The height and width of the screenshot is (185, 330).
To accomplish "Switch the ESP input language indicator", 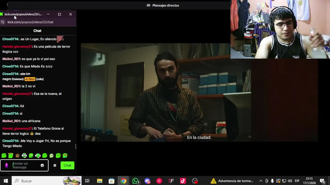I will coord(297,181).
